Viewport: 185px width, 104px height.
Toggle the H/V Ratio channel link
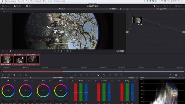pyautogui.click(x=96, y=81)
